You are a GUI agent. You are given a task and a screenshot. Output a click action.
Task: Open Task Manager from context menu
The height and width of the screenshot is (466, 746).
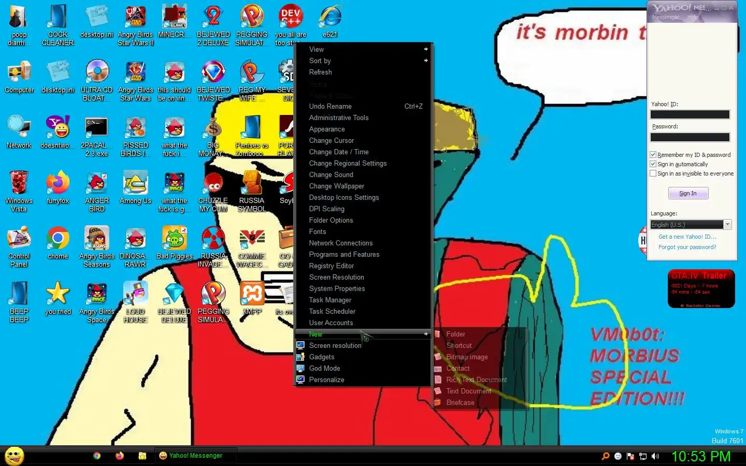click(x=363, y=300)
